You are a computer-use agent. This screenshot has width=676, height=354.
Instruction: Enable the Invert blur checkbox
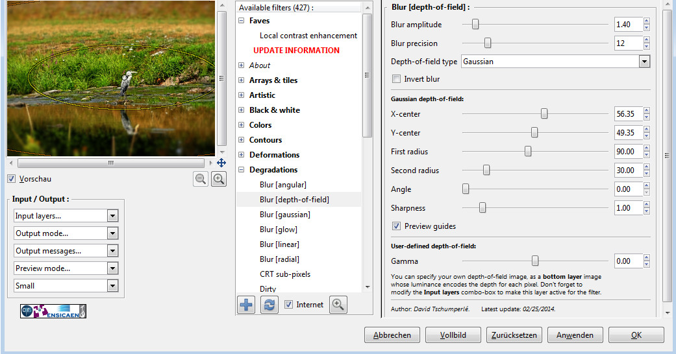(x=396, y=79)
